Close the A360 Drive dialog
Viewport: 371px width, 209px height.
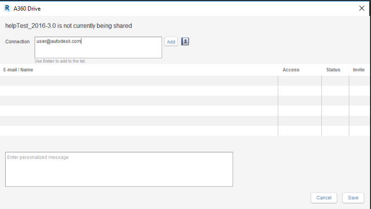click(362, 8)
